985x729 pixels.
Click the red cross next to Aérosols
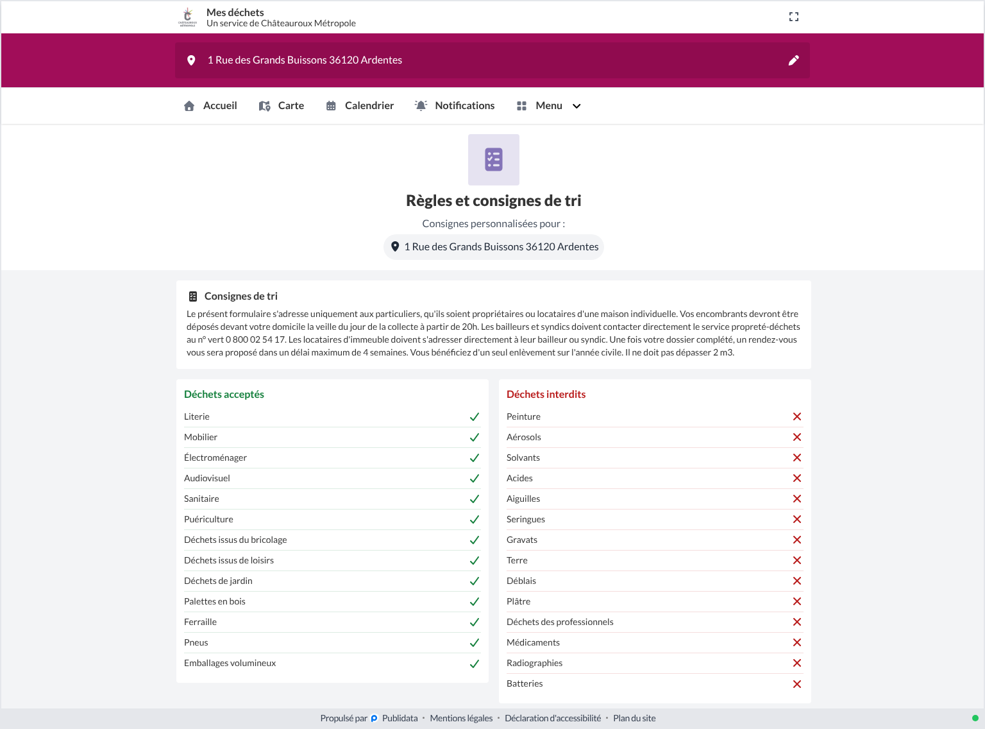tap(797, 437)
